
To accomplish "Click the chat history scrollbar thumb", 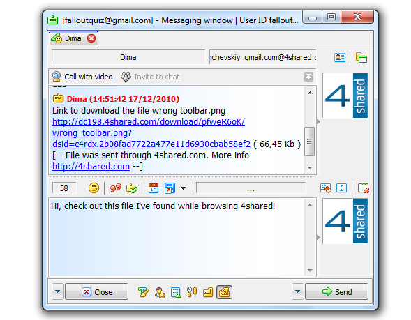I will 310,142.
